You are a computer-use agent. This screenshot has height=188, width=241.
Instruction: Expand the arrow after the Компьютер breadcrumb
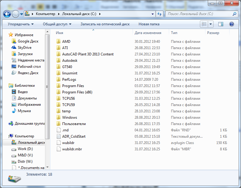click(59, 14)
